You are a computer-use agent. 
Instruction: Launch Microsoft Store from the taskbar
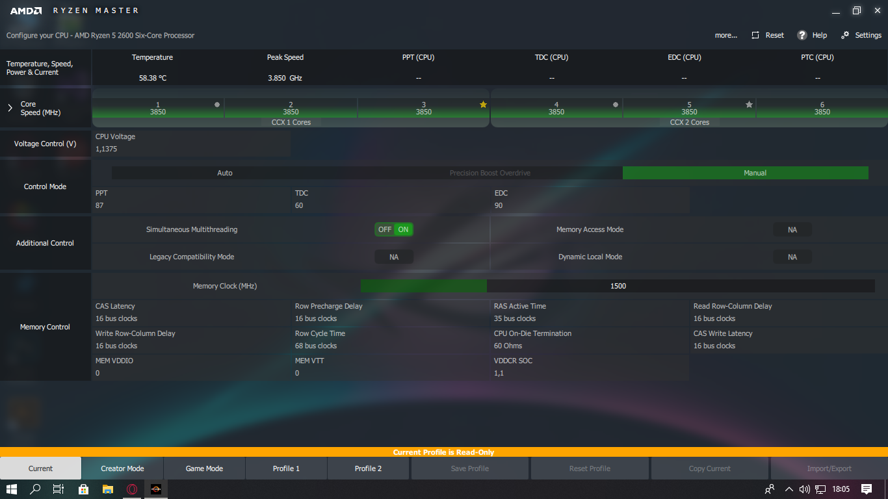click(83, 489)
